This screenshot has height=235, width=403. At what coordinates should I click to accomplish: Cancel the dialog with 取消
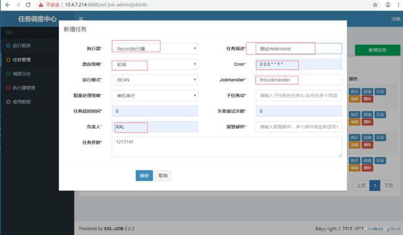coord(162,176)
